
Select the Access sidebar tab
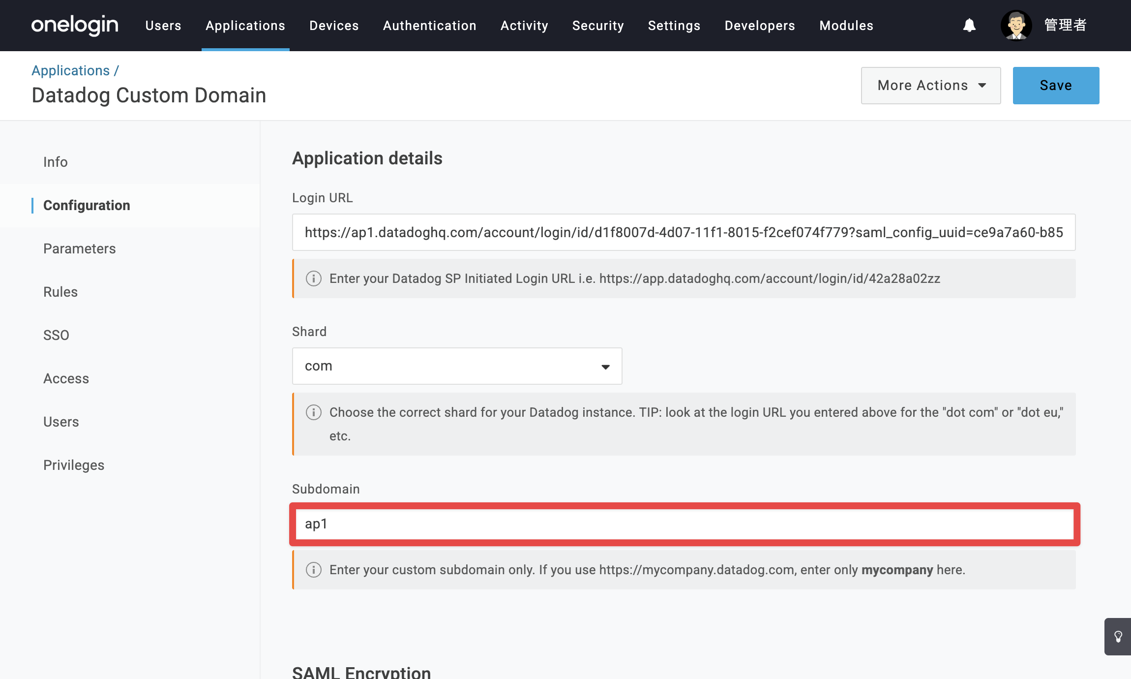point(66,378)
